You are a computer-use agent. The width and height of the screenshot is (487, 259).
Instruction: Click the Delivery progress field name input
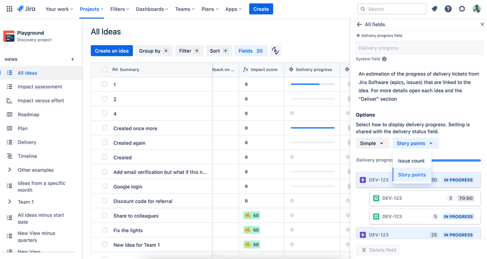(x=420, y=48)
